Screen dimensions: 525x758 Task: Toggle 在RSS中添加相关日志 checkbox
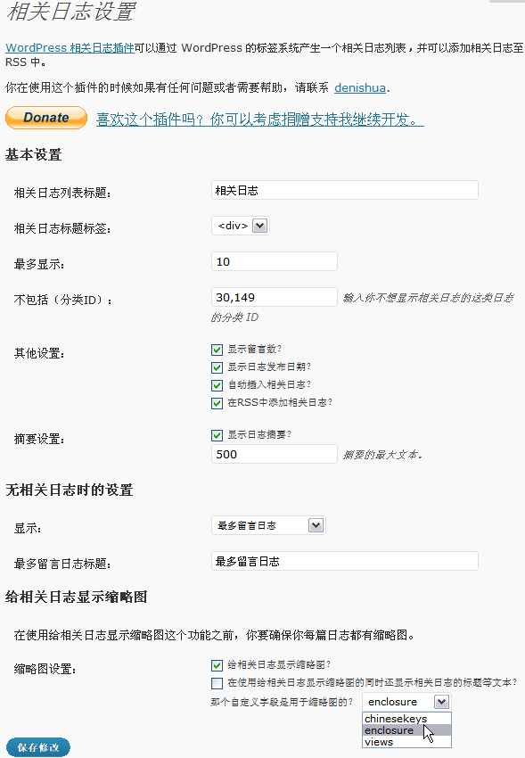217,403
